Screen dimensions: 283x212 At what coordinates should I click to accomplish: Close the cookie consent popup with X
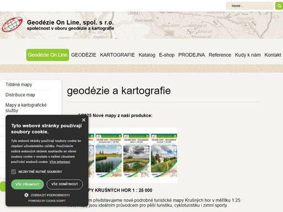pos(83,120)
